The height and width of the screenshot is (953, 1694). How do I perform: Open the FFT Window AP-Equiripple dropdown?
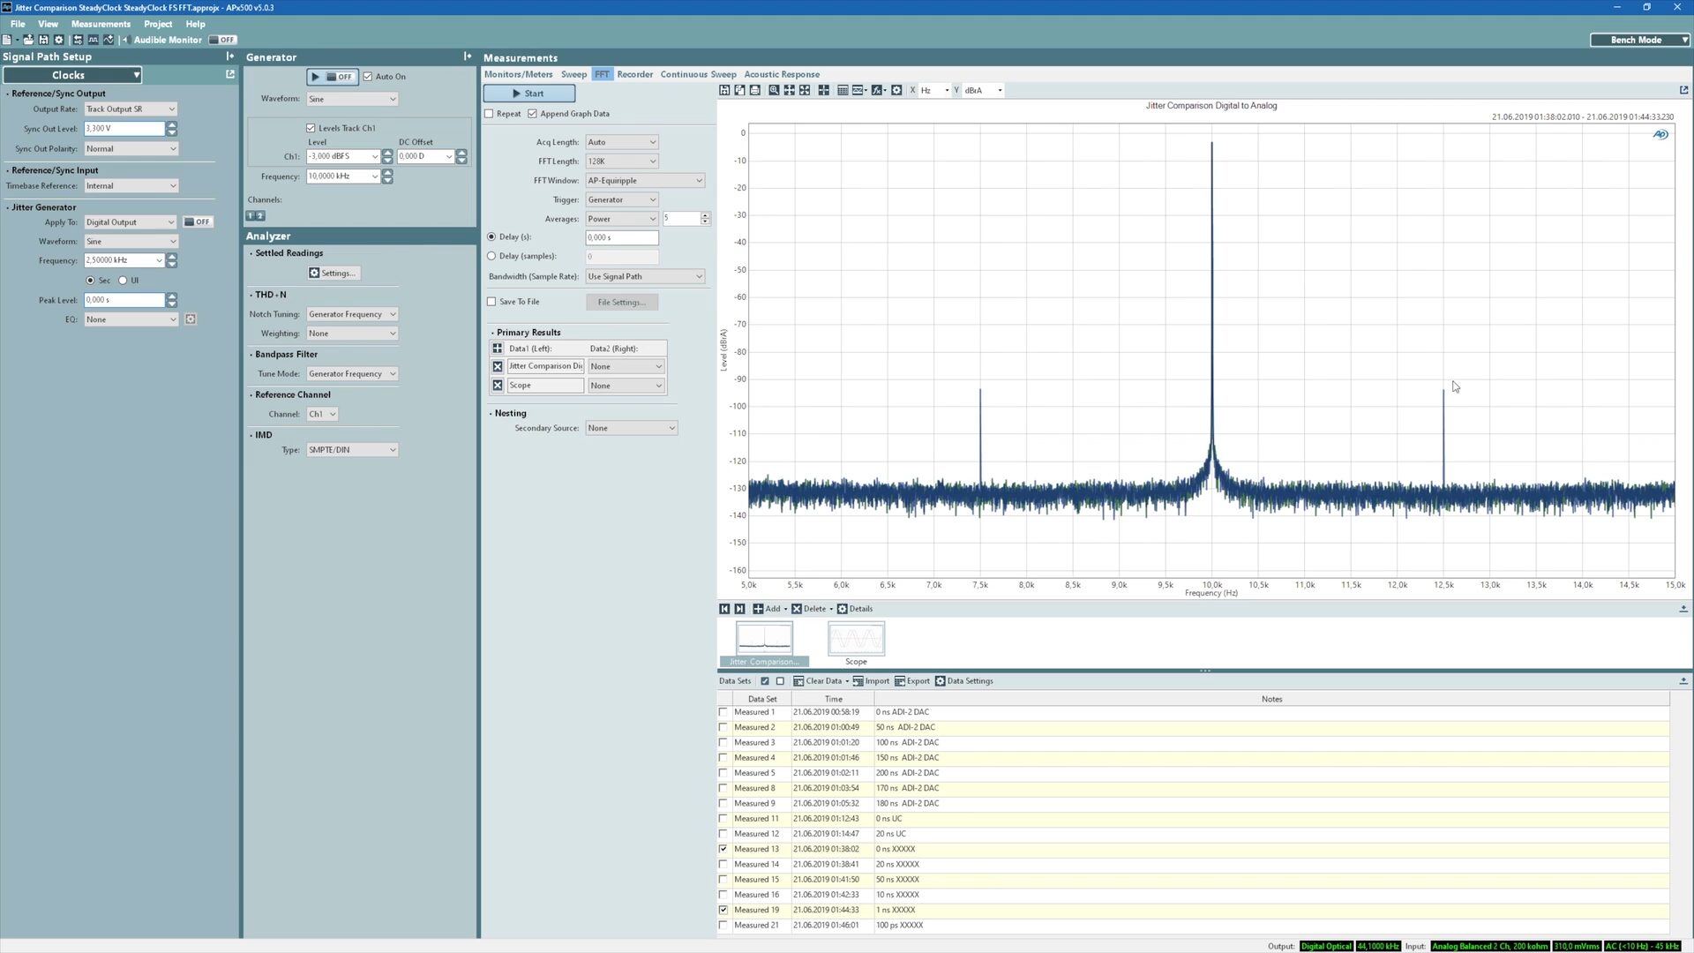point(645,181)
